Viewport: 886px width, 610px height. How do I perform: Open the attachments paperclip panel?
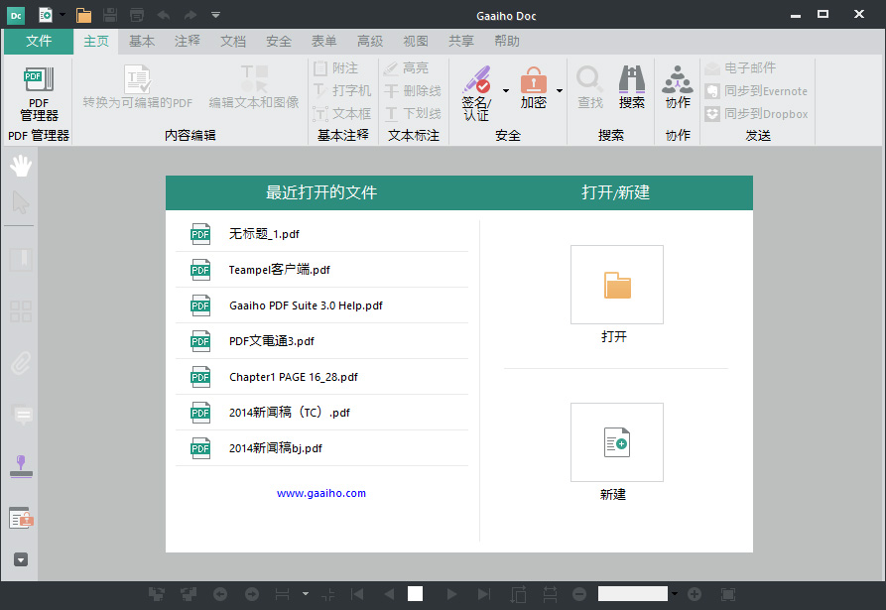click(21, 363)
